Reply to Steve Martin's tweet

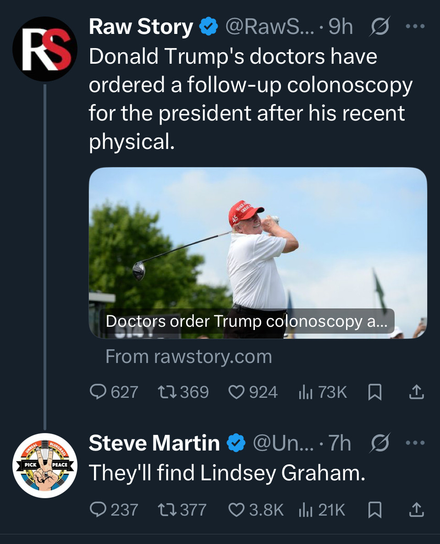coord(98,510)
